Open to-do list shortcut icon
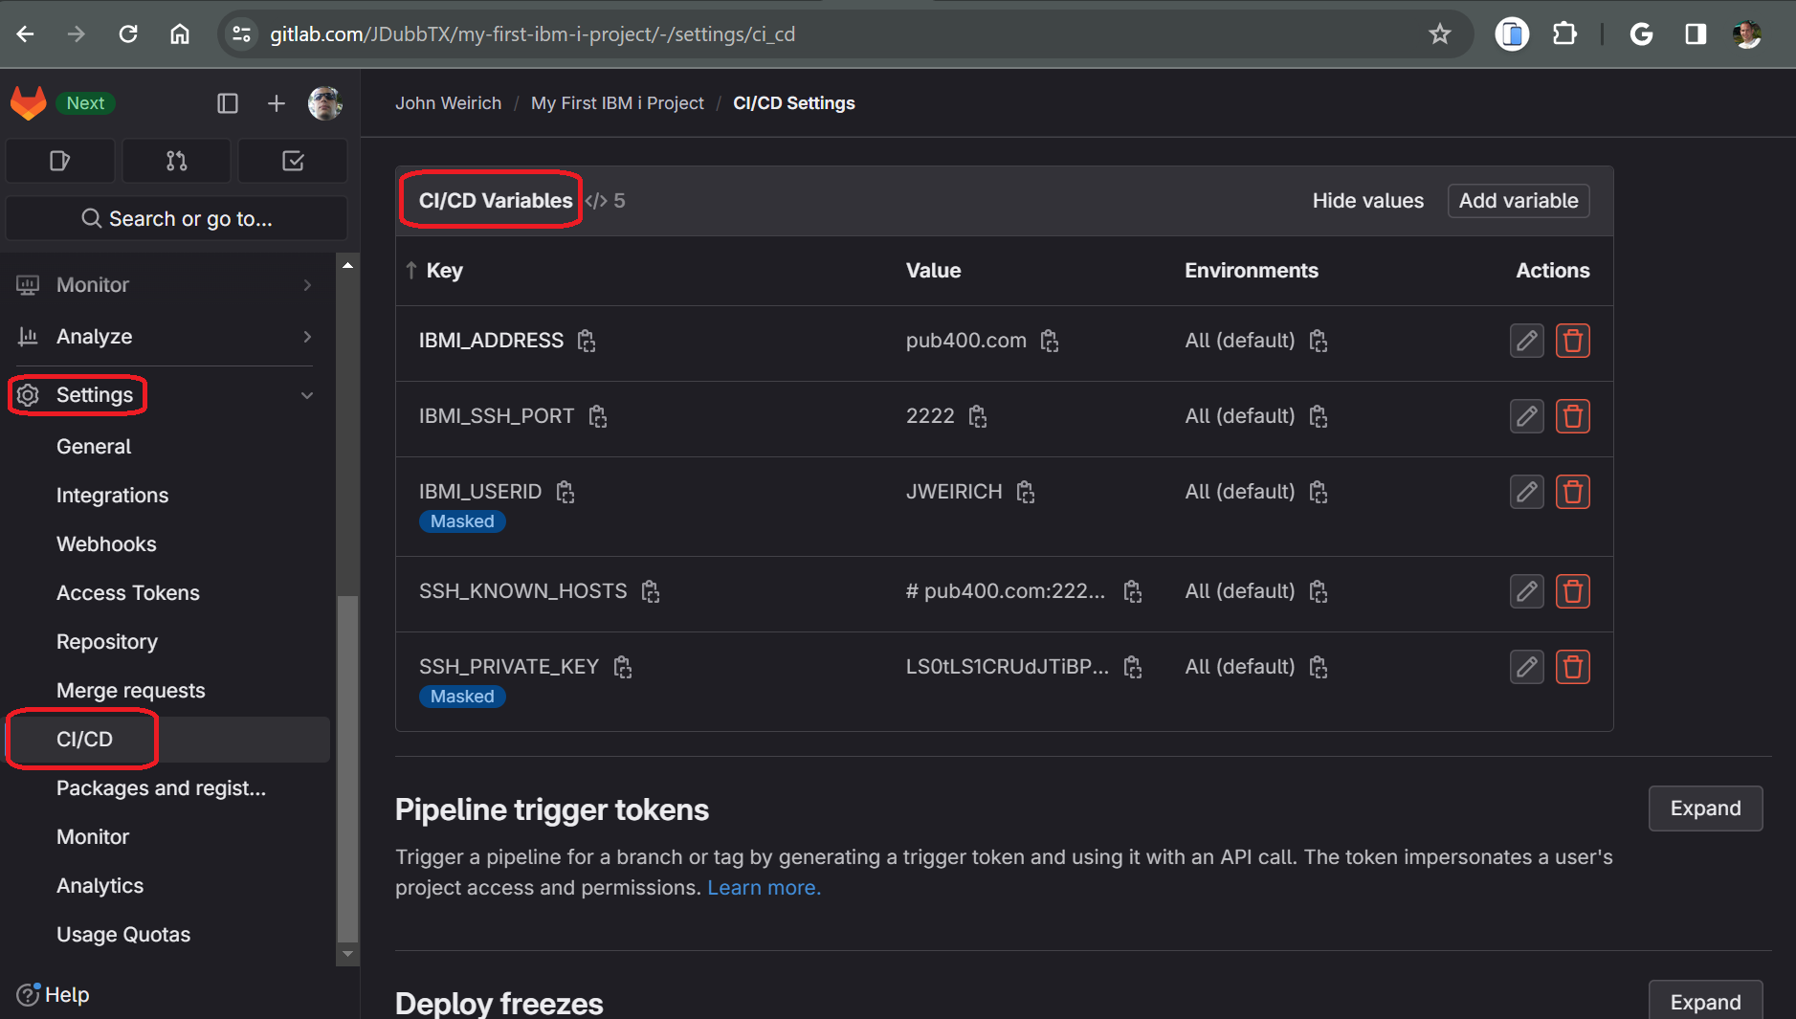This screenshot has width=1796, height=1019. (x=294, y=161)
